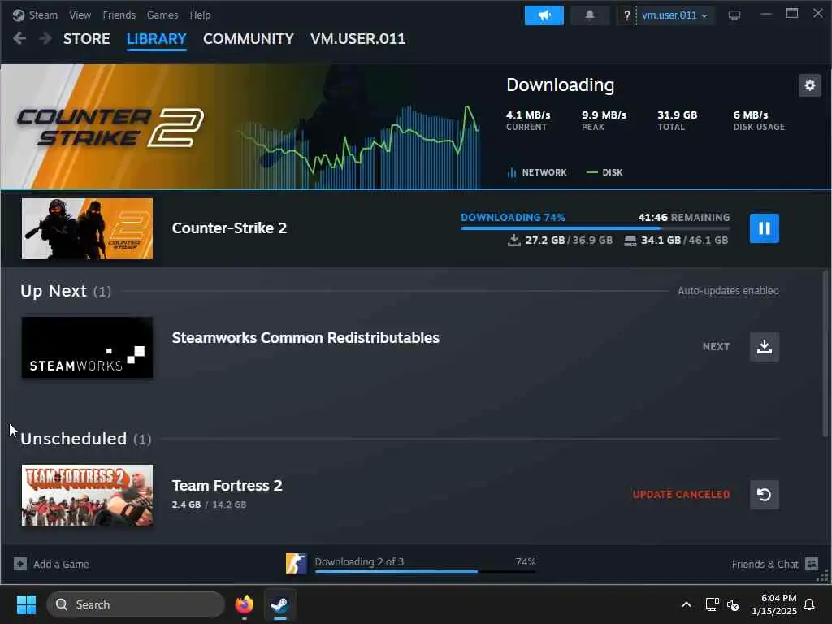This screenshot has height=624, width=832.
Task: Click the downloads page vertical scrollbar
Action: (825, 353)
